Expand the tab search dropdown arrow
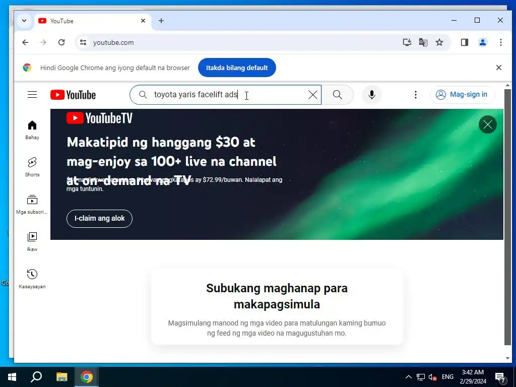This screenshot has height=387, width=516. [24, 21]
